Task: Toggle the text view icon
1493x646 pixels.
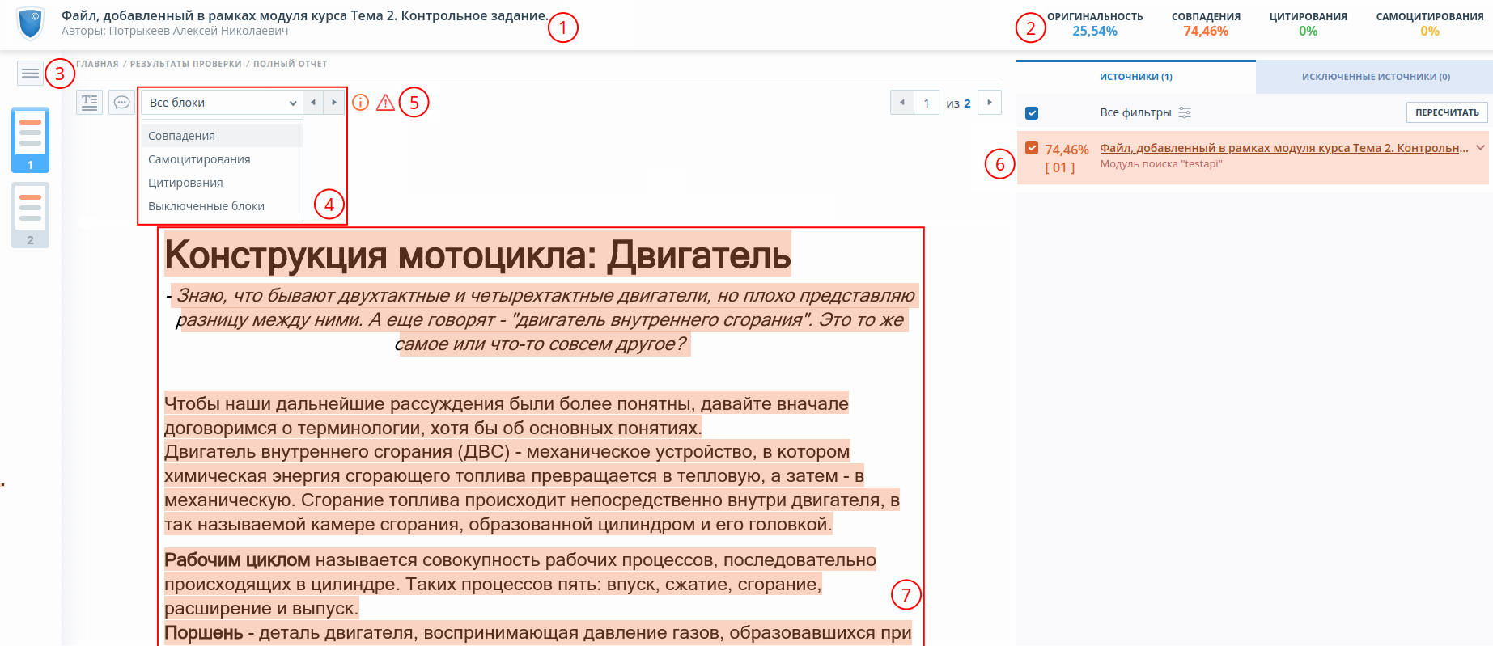Action: pos(90,102)
